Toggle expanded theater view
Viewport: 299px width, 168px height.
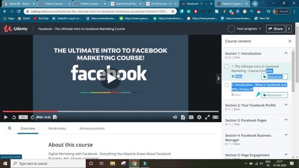tap(215, 117)
